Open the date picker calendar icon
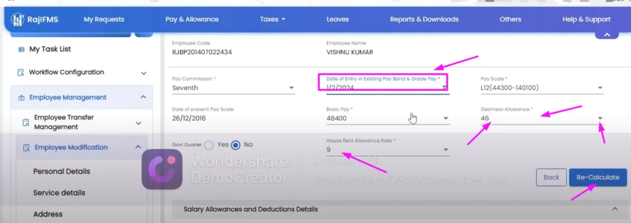This screenshot has width=631, height=223. 445,87
